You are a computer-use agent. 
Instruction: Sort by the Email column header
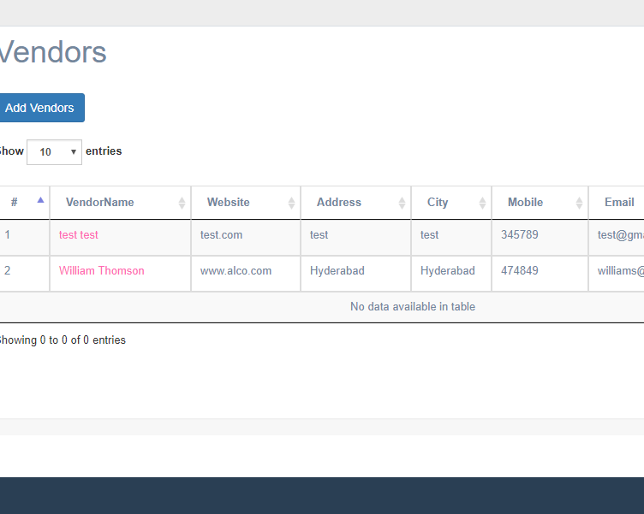(x=617, y=202)
